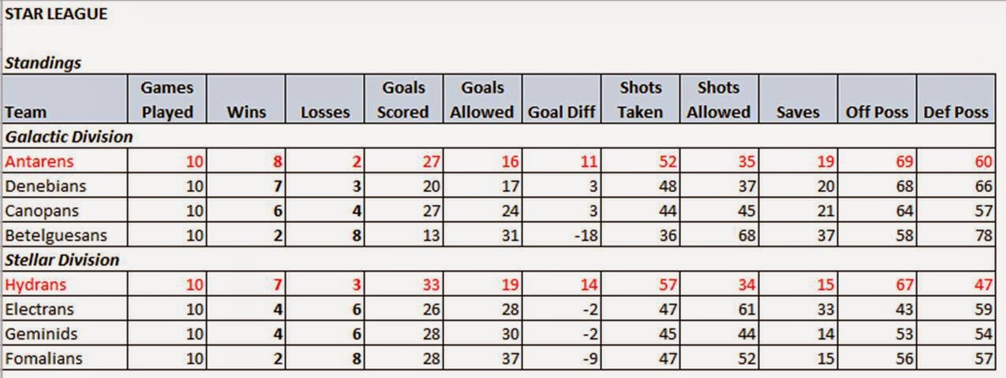This screenshot has width=1006, height=378.
Task: Click the Antarens team name cell
Action: [65, 162]
